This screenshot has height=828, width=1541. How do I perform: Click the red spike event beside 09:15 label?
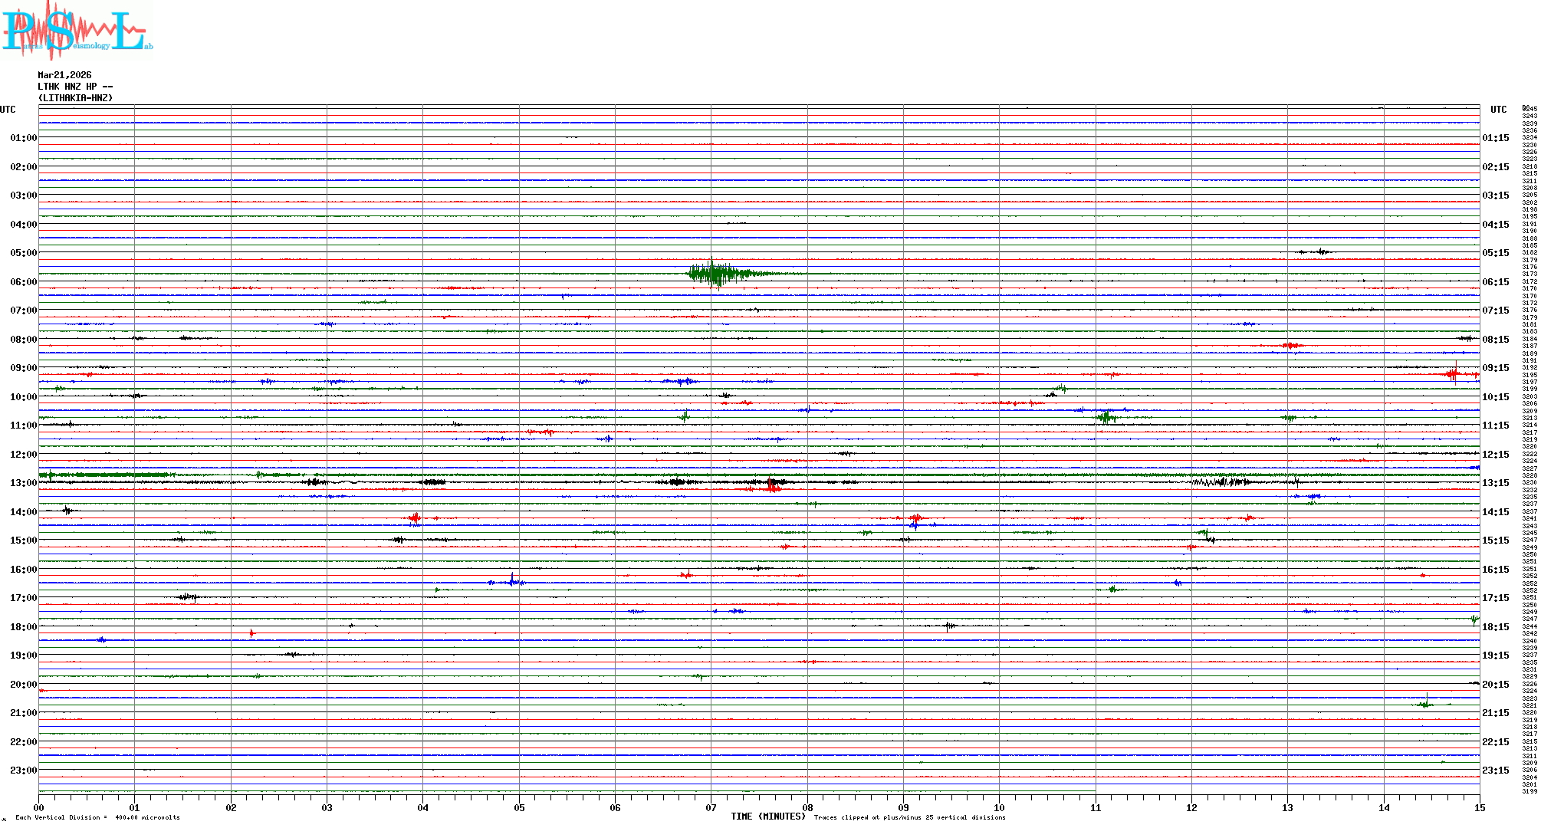[1454, 374]
